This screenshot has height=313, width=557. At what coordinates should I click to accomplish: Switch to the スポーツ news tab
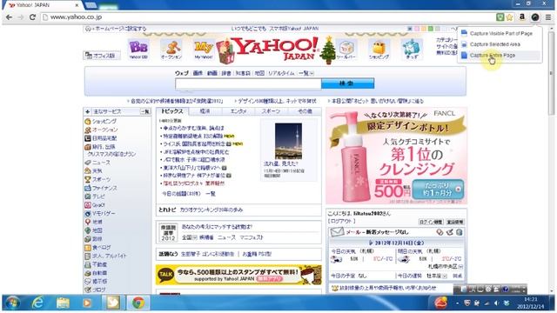point(271,111)
